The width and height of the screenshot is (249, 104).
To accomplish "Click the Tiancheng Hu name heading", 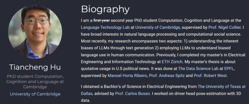I will (35, 68).
